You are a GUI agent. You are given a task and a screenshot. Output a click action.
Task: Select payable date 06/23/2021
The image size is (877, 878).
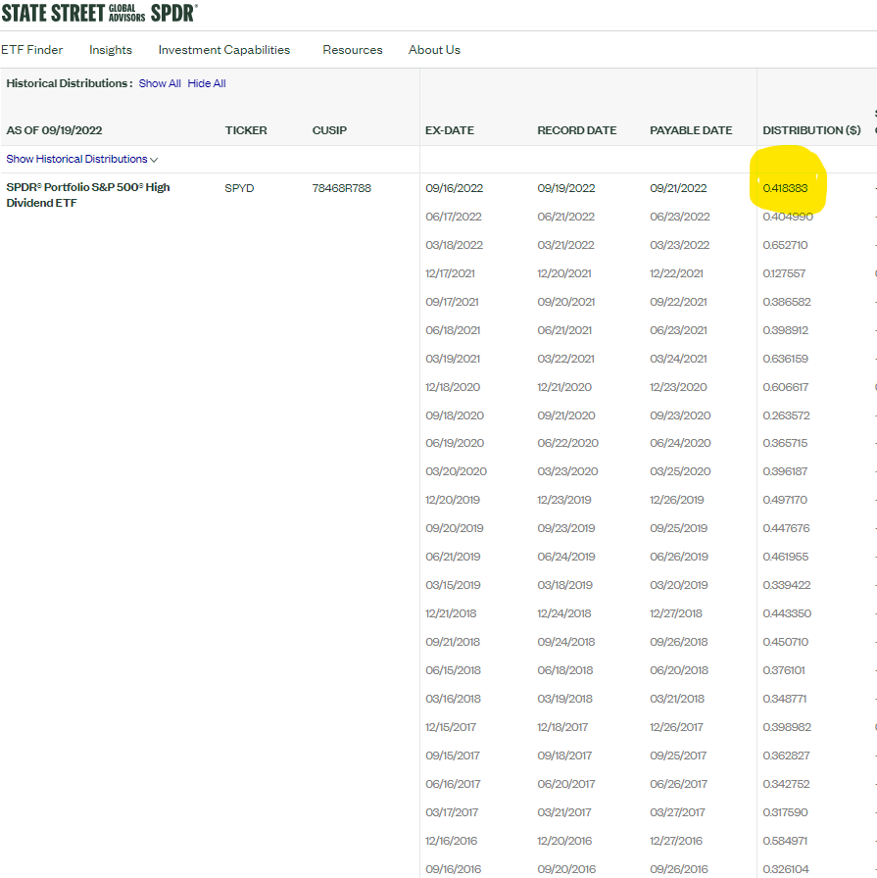[x=678, y=330]
